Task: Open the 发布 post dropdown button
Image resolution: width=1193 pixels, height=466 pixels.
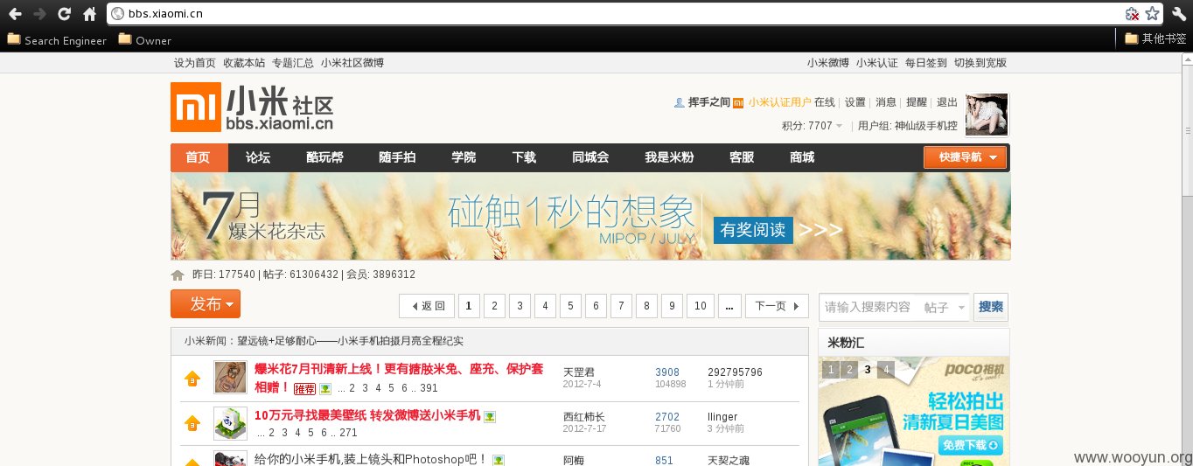Action: coord(206,304)
